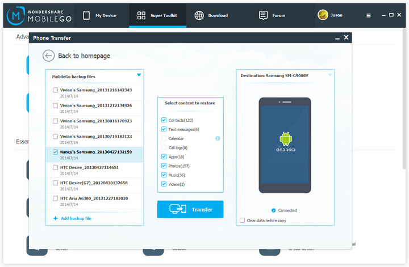Select 'Nancy's Samsung_20130427132159' row text

(96, 152)
